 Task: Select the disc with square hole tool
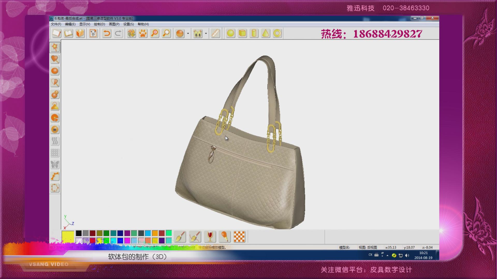click(x=55, y=129)
